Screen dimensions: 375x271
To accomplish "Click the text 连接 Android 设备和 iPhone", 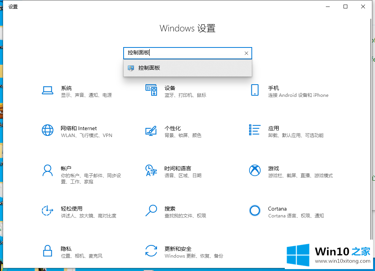I will pyautogui.click(x=298, y=95).
